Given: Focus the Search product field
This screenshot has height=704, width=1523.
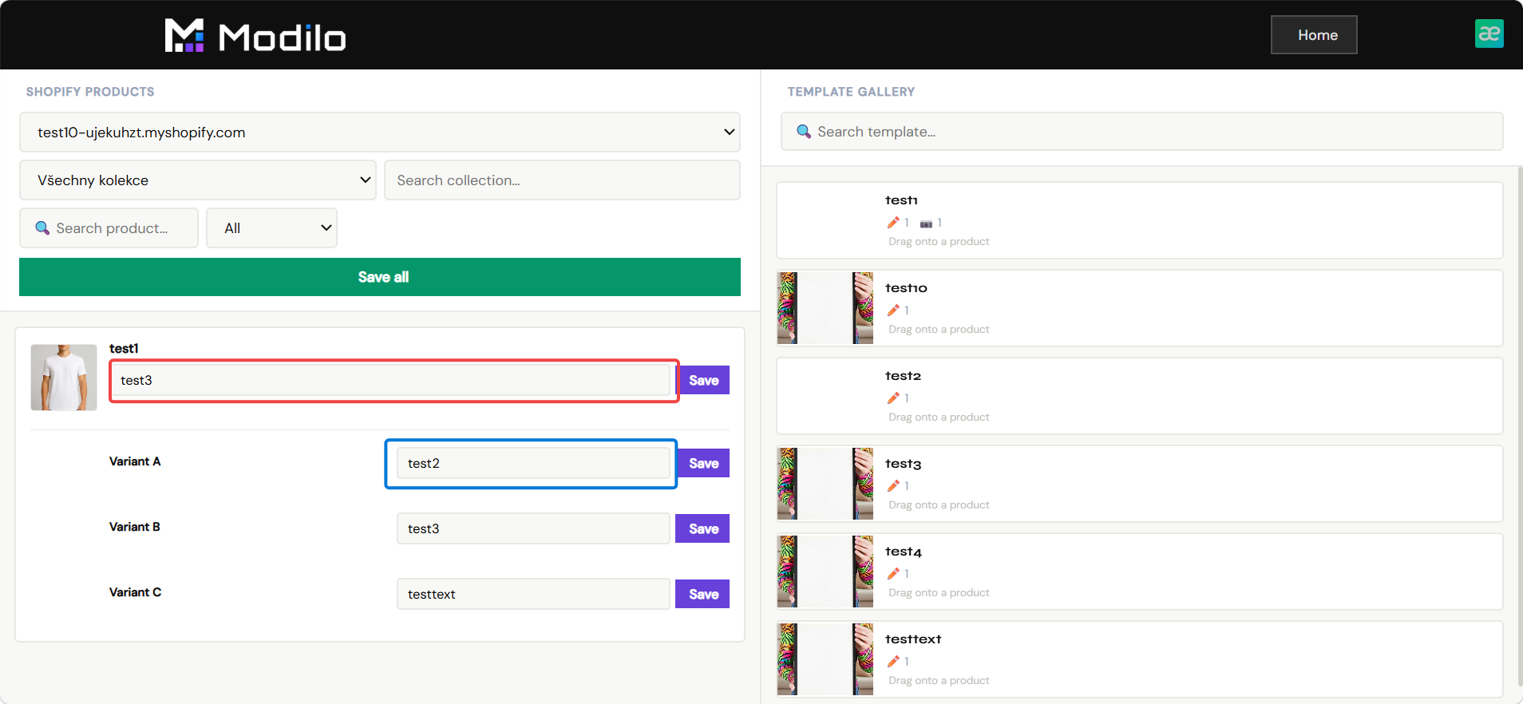Looking at the screenshot, I should [109, 228].
